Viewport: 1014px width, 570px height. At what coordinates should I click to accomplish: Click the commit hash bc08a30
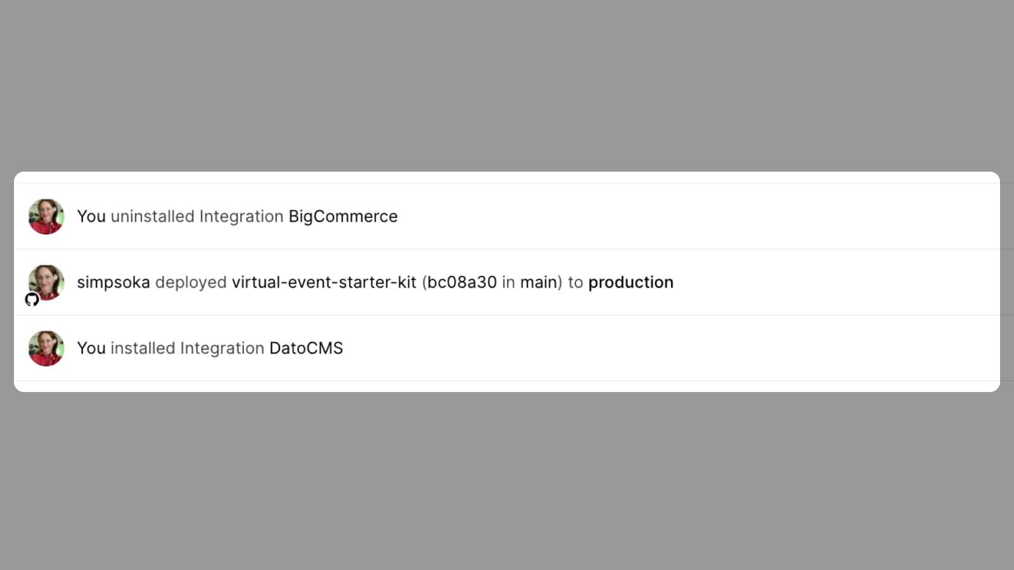click(462, 282)
